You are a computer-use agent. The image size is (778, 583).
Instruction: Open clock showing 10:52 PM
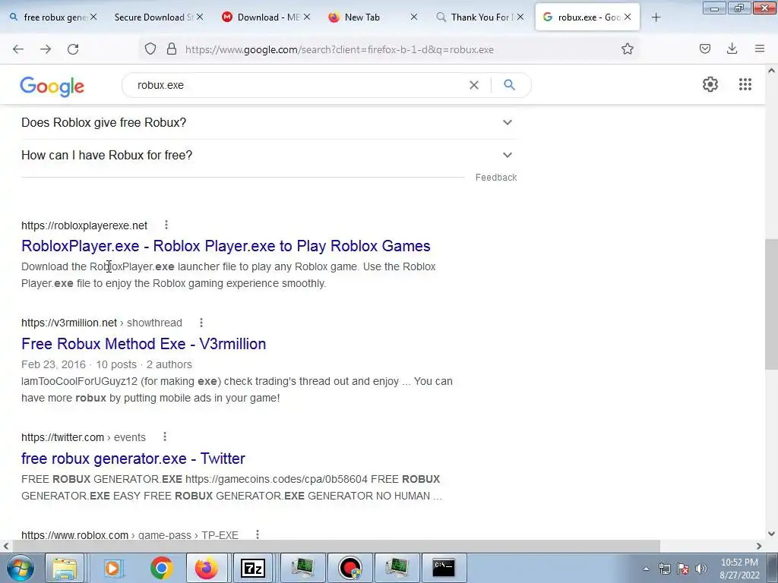[739, 569]
